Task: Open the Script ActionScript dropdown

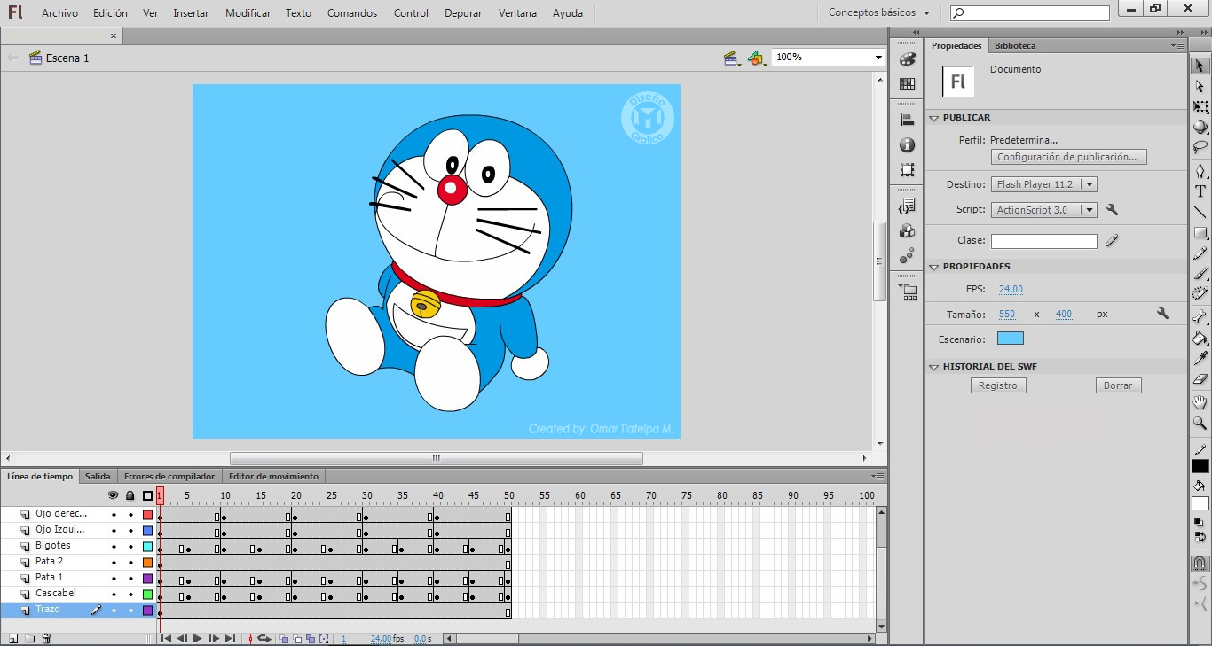Action: [1044, 210]
